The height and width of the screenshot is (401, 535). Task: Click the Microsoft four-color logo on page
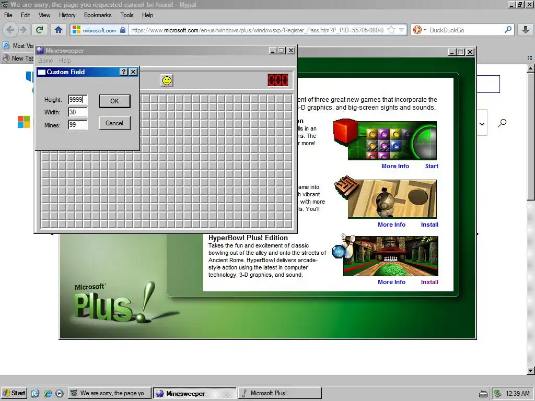coord(24,122)
